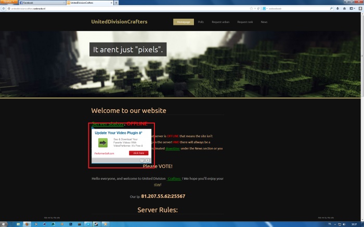The height and width of the screenshot is (227, 364).
Task: Open the Firefox menu button
Action: pyautogui.click(x=9, y=2)
